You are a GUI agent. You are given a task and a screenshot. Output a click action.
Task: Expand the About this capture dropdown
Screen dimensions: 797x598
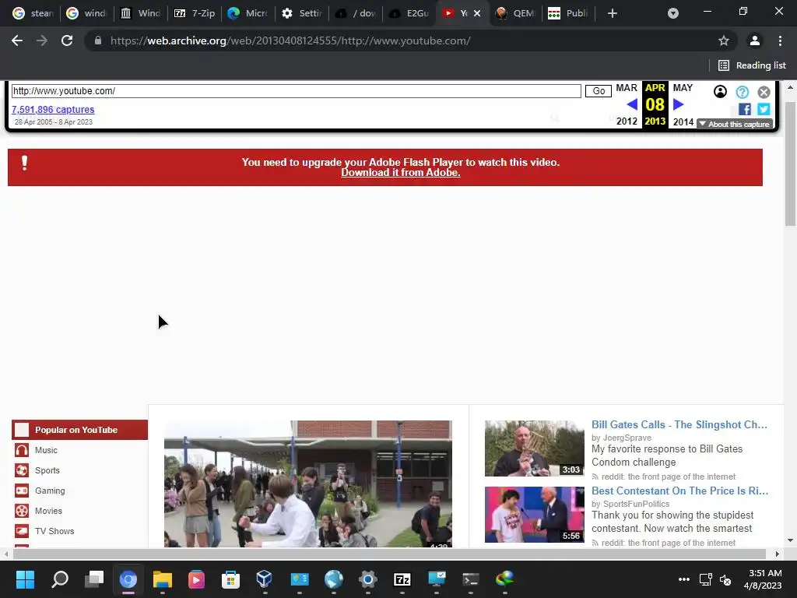click(x=735, y=124)
